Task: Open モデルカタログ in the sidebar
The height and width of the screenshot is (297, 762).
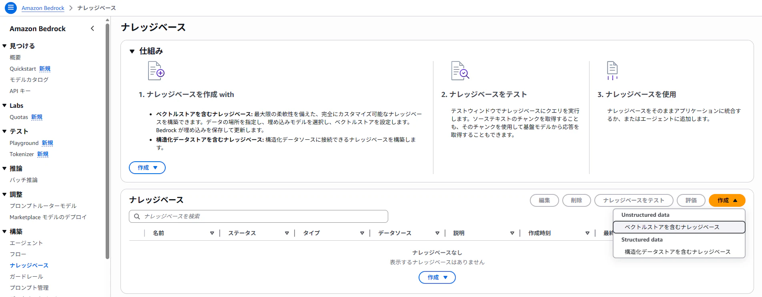Action: tap(29, 80)
